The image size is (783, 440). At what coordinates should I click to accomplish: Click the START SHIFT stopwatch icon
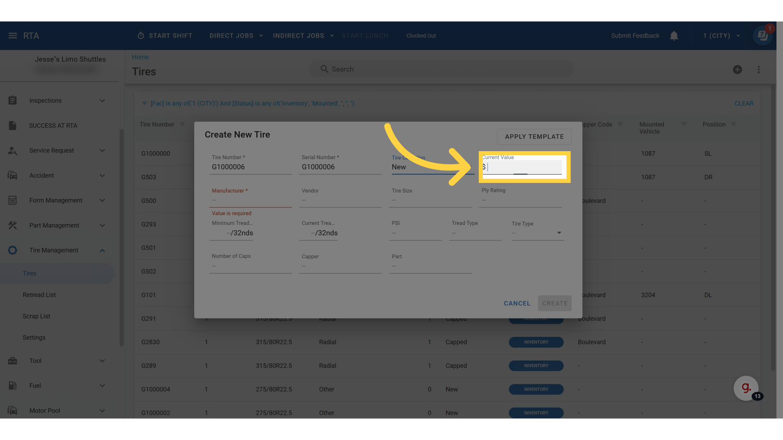point(140,35)
